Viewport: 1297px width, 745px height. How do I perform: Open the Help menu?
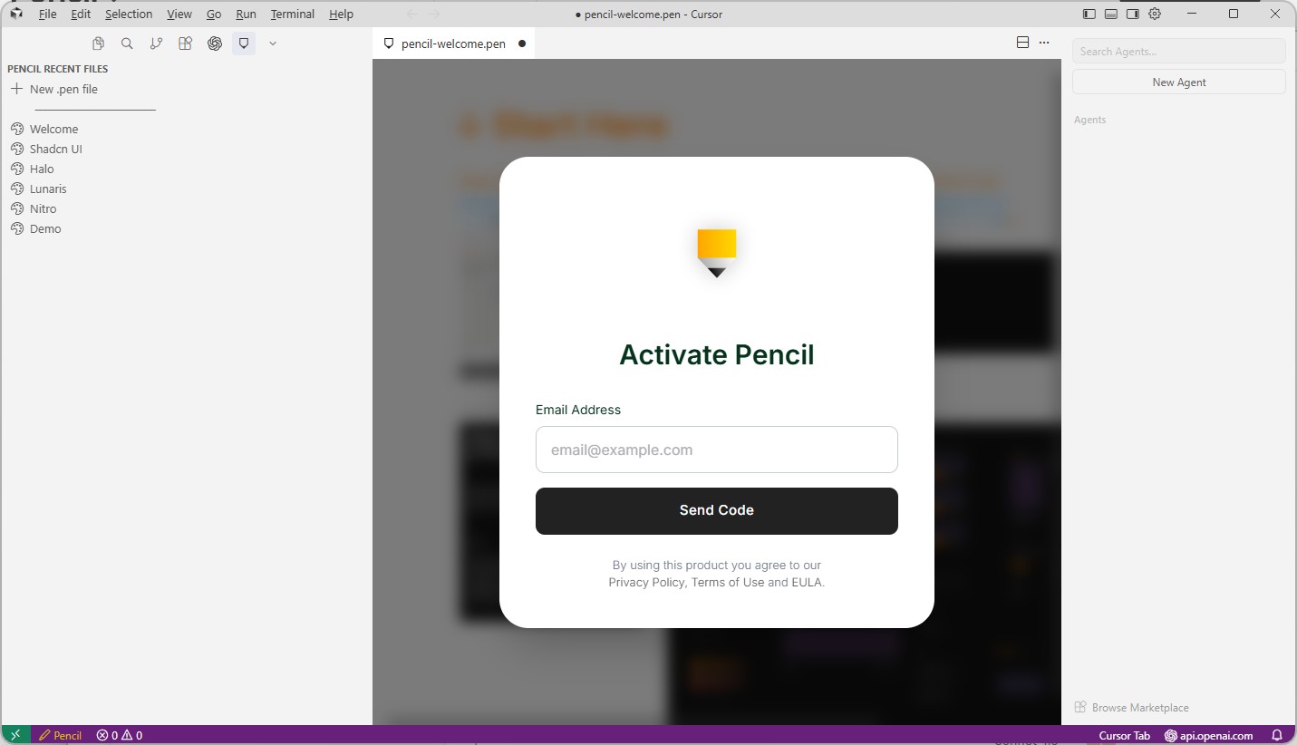pos(341,15)
